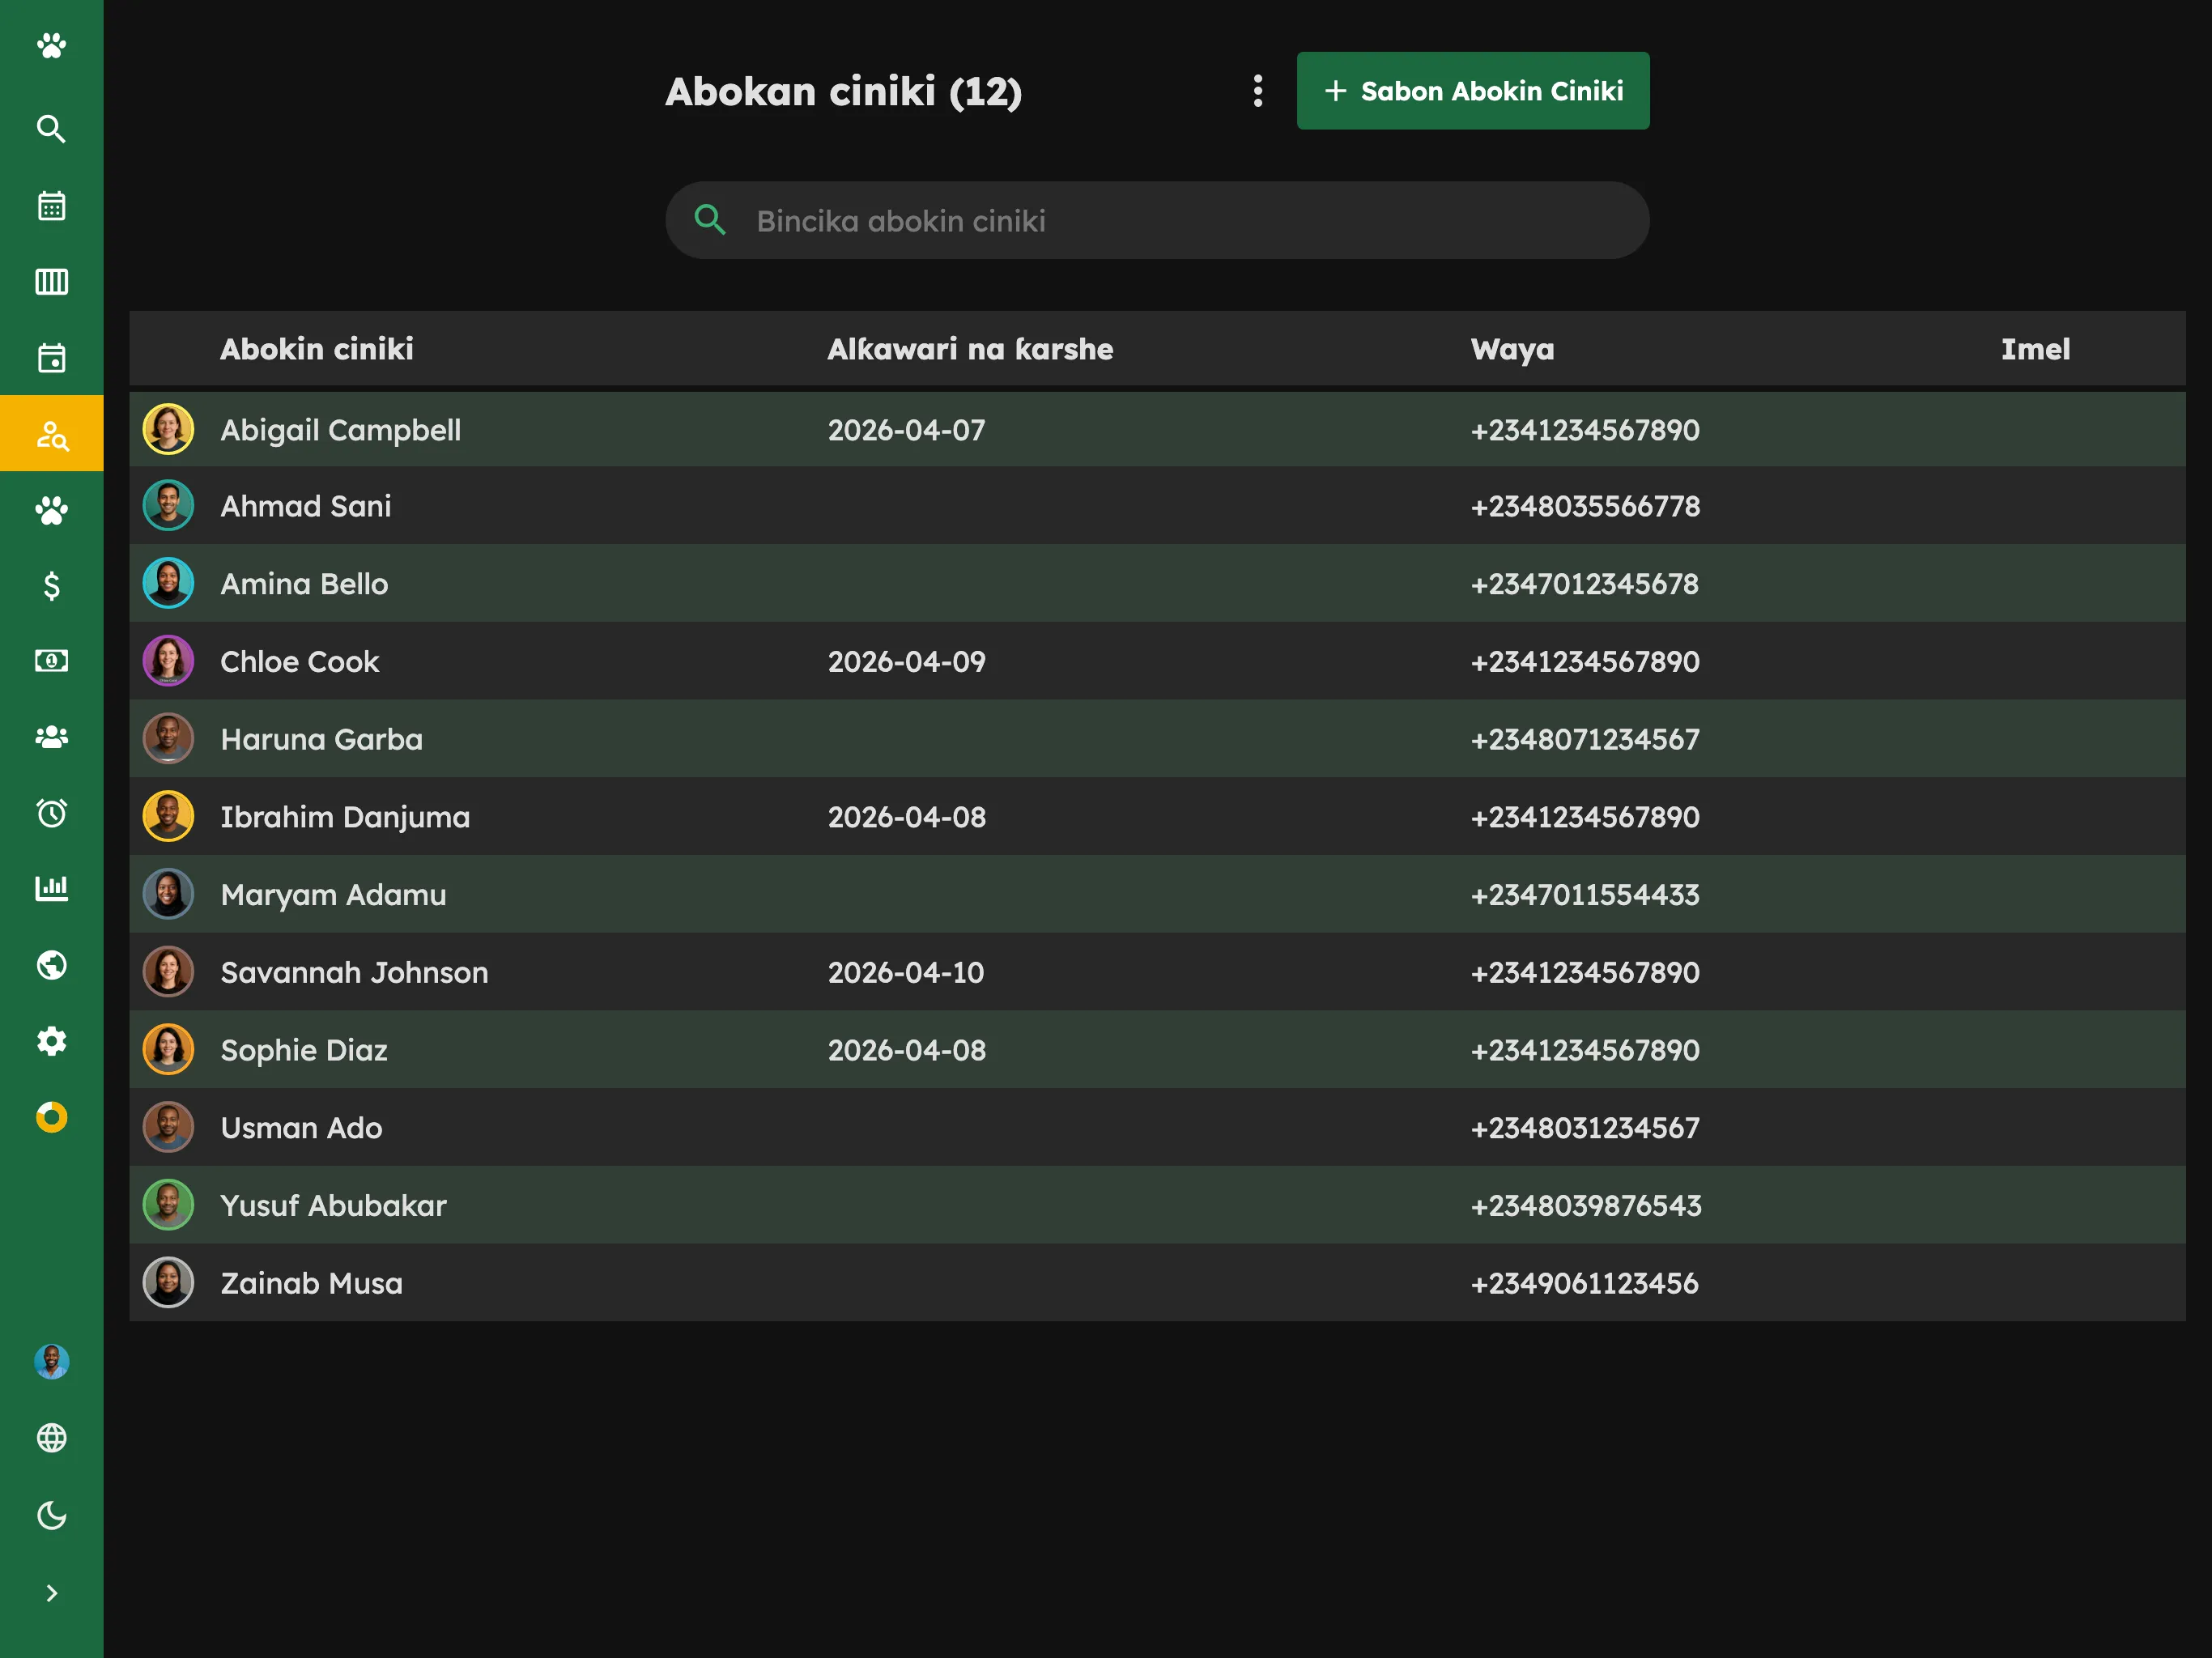Open the user profile avatar in sidebar
Screen dimensions: 2212x1658
[x=51, y=1361]
